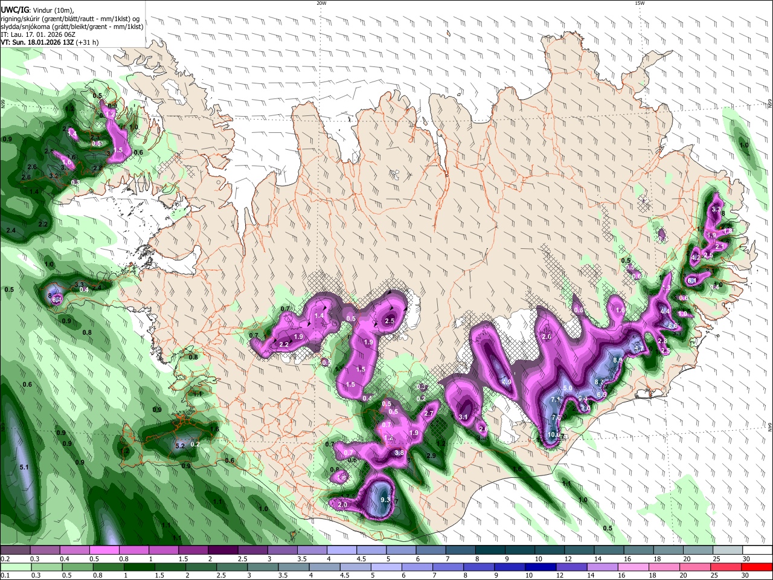
Task: Click the 'rigning/skúrir' legend description line
Action: 70,19
